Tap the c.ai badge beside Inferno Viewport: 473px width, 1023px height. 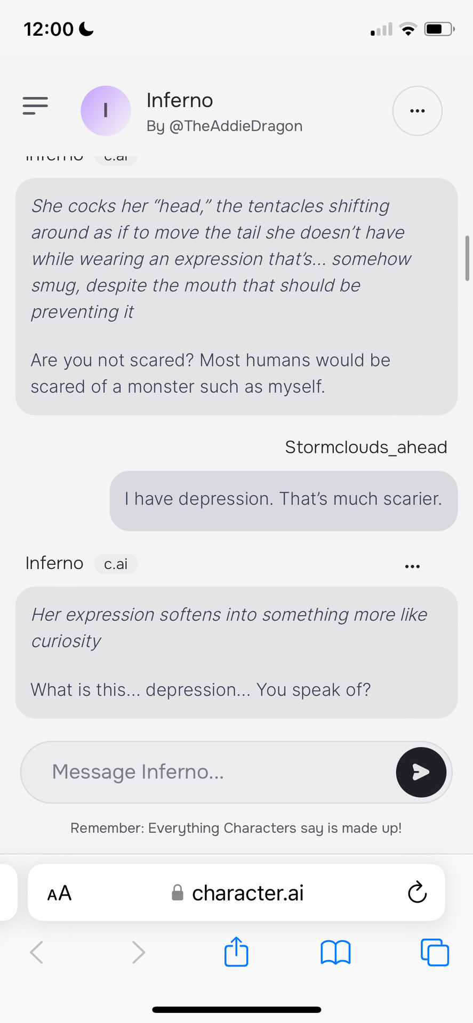(116, 564)
